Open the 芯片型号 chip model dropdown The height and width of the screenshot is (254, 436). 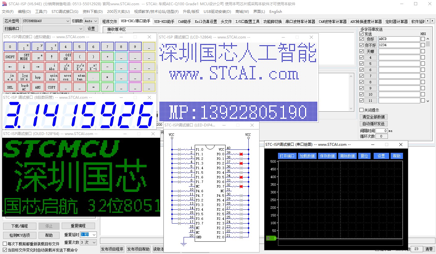[x=46, y=21]
